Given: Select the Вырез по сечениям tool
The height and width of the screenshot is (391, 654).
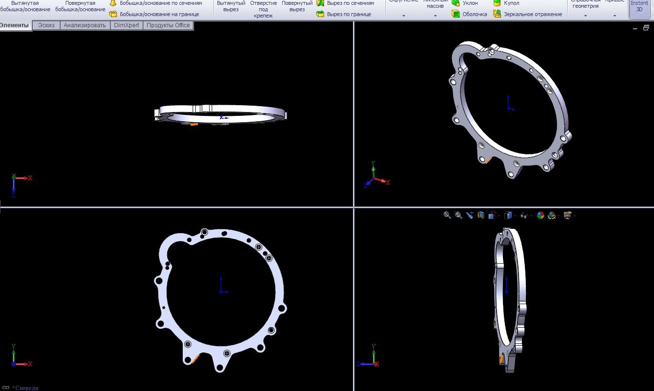Looking at the screenshot, I should pyautogui.click(x=346, y=3).
